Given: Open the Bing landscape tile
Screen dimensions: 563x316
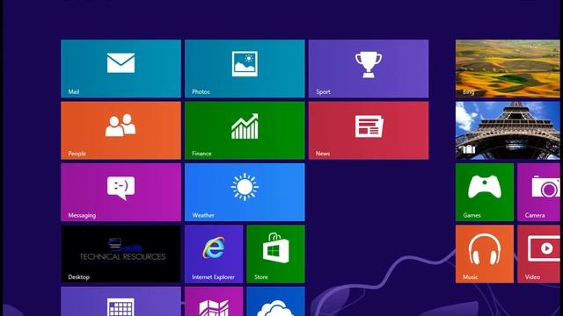Looking at the screenshot, I should (x=508, y=68).
